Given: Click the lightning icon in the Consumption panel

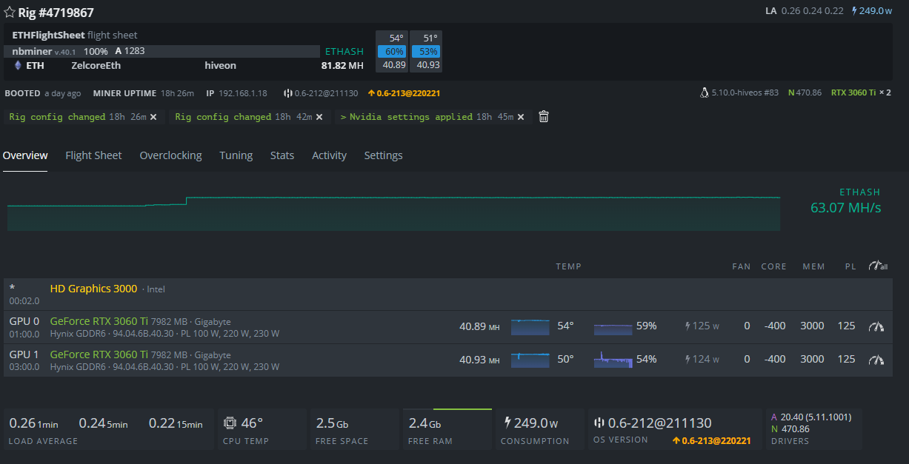Looking at the screenshot, I should [507, 423].
